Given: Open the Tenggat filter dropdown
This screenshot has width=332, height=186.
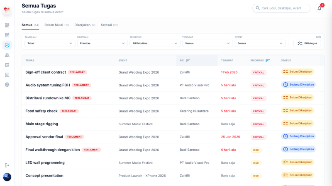Looking at the screenshot, I should pyautogui.click(x=207, y=43).
